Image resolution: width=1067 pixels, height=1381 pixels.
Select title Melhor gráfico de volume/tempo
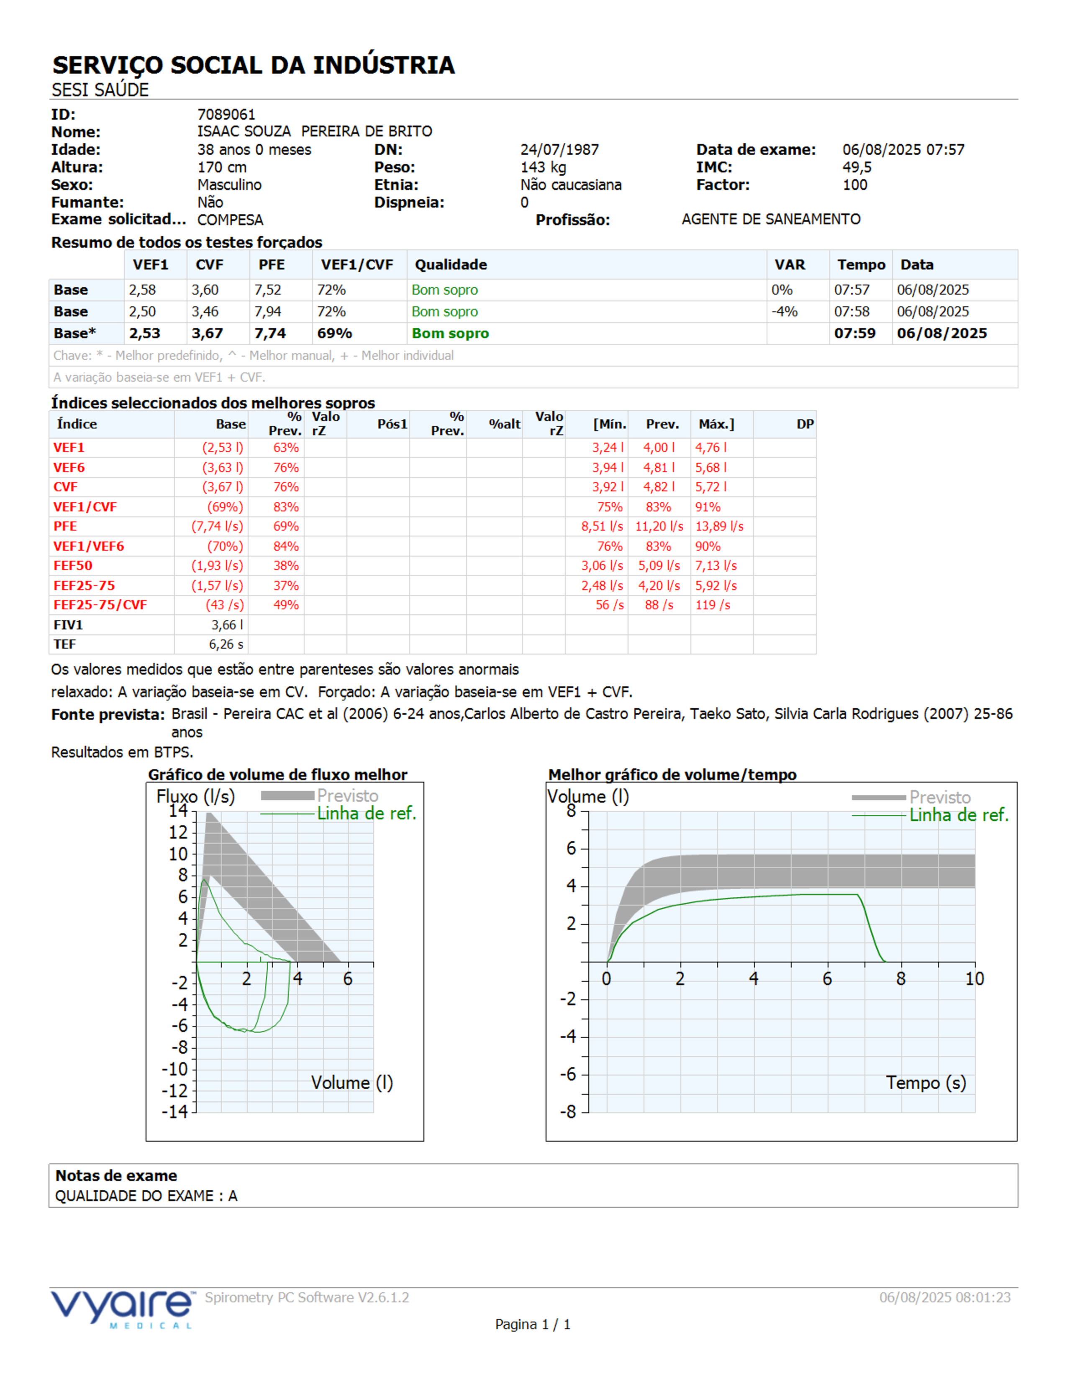click(672, 775)
